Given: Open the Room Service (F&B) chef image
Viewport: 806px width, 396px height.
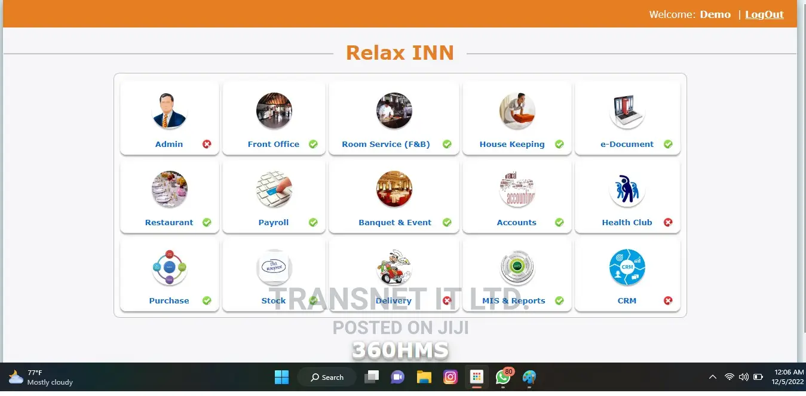Looking at the screenshot, I should click(394, 110).
